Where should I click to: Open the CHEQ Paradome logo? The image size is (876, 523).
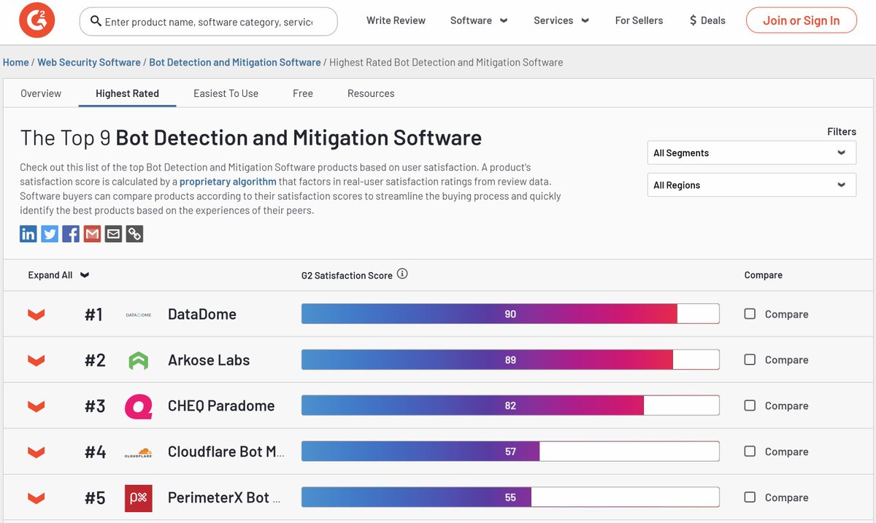click(139, 406)
